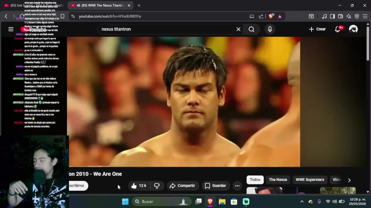Click the taskbar Buscar search box
Screen dimensions: 371x208
coord(162,202)
